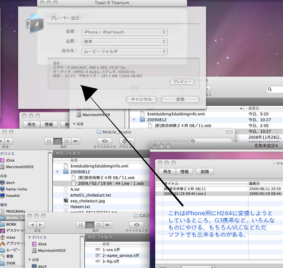The image size is (283, 268).
Task: Click the プレビュー preview button
Action: click(182, 81)
